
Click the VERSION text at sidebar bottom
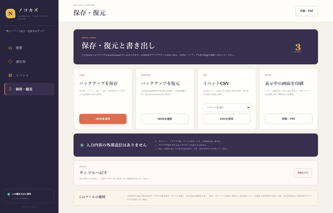tap(29, 207)
